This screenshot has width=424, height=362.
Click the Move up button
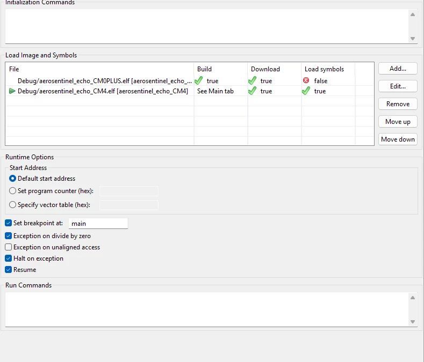[x=398, y=122]
